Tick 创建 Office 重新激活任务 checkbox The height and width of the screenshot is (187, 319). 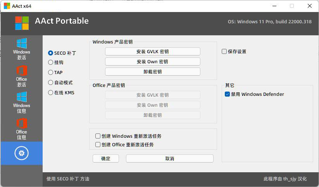(x=98, y=145)
